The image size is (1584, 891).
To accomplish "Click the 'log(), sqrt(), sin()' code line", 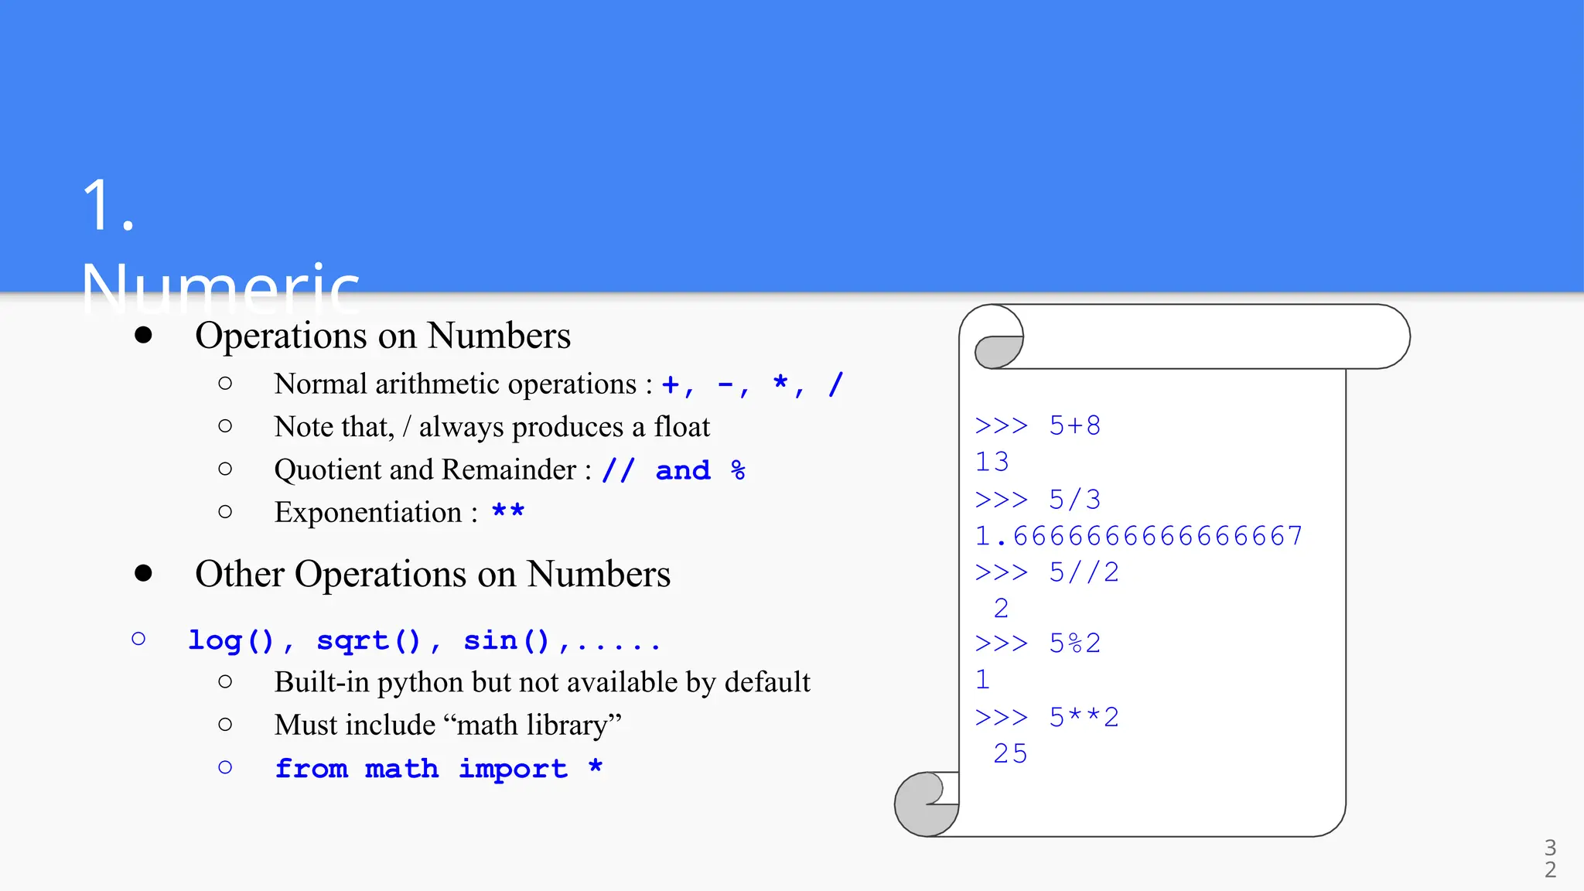I will (x=424, y=640).
